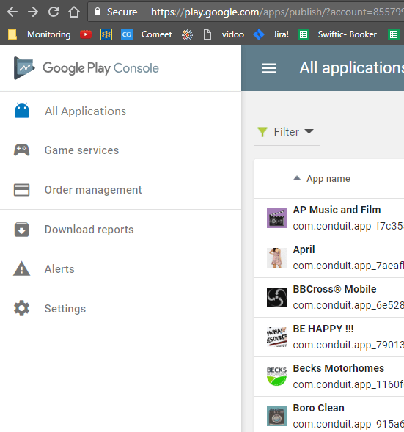Viewport: 404px width, 432px height.
Task: Open the Swiftic- Booker bookmark
Action: click(x=348, y=34)
